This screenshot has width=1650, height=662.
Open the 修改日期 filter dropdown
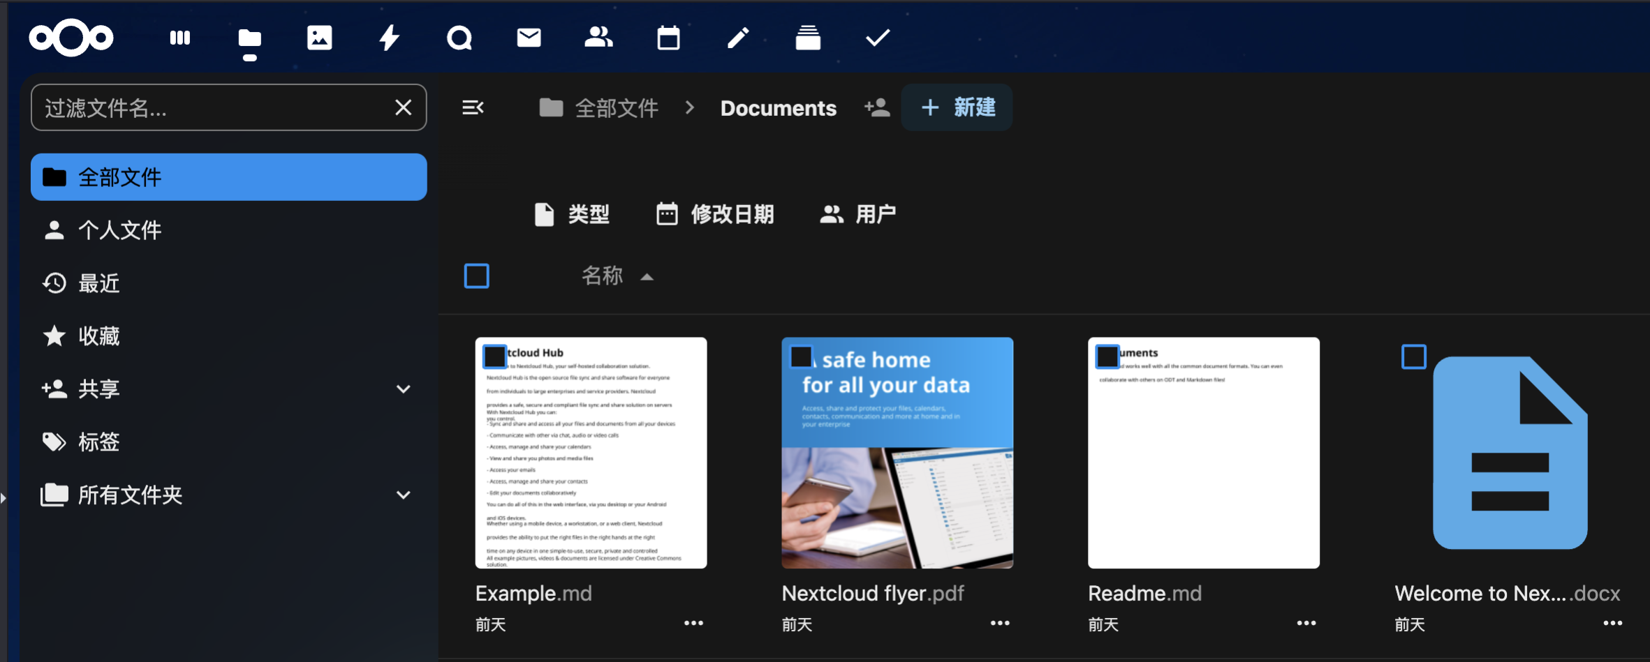(715, 214)
